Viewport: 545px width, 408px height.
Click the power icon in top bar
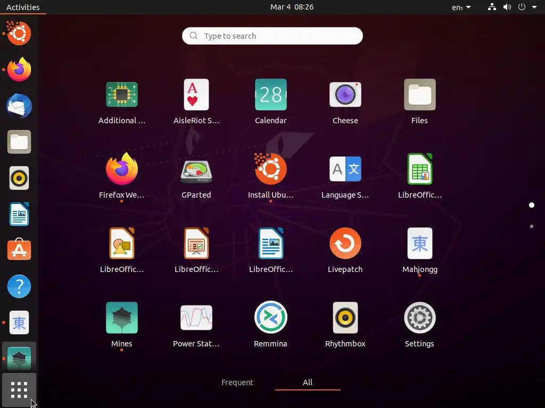[x=522, y=7]
